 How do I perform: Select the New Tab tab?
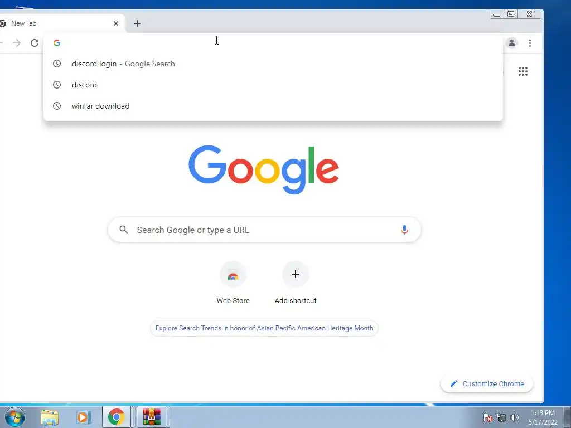[60, 23]
